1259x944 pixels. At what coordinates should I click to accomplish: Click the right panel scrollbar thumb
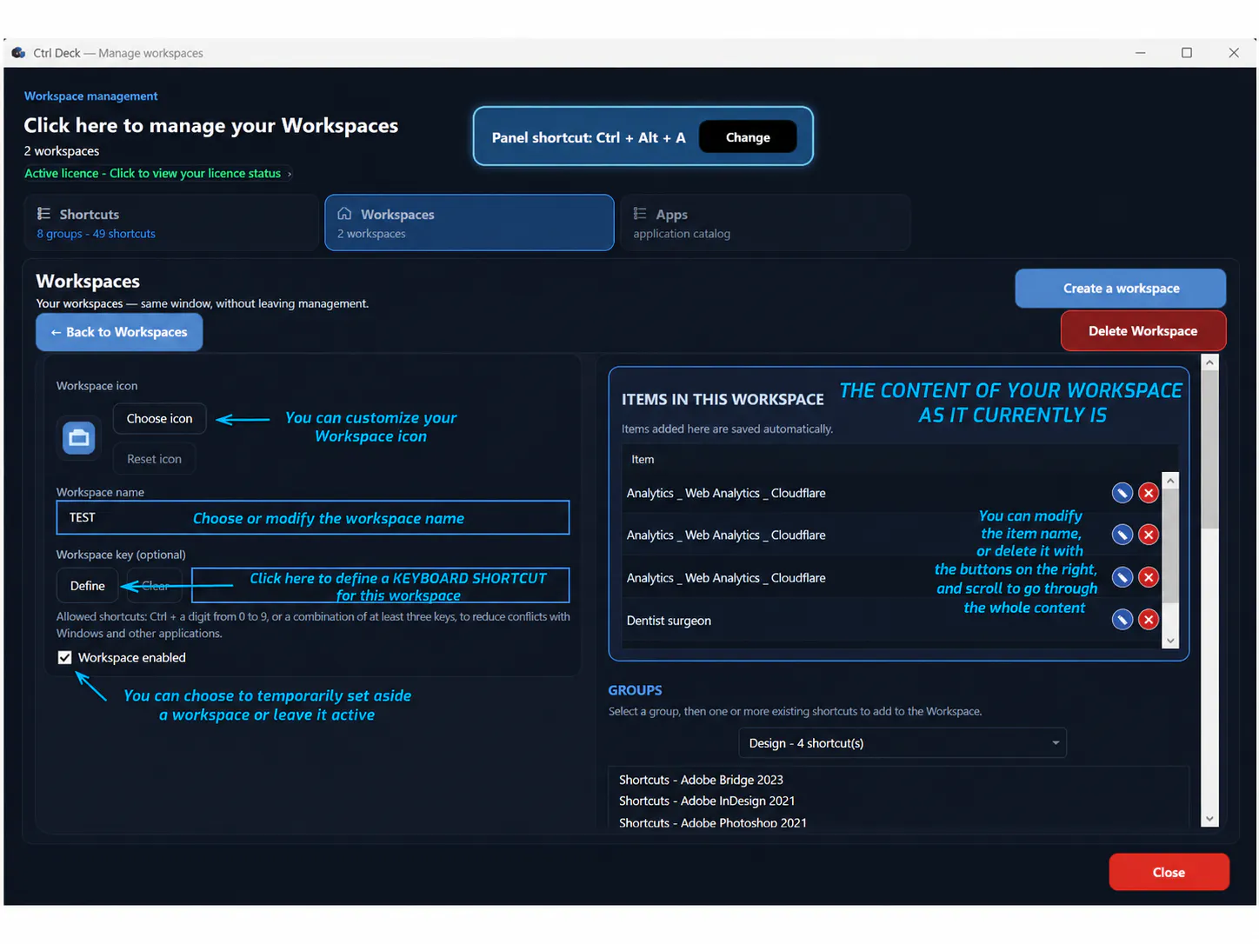[1209, 450]
